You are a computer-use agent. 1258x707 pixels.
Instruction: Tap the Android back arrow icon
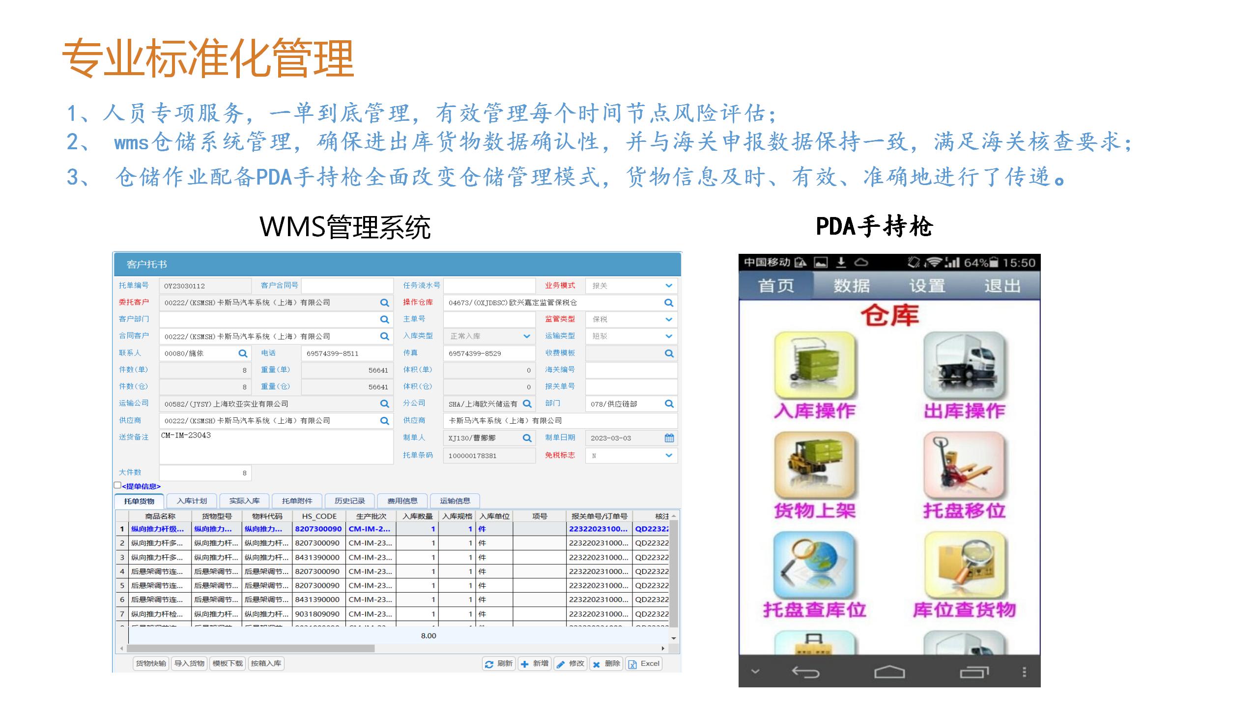click(x=805, y=672)
